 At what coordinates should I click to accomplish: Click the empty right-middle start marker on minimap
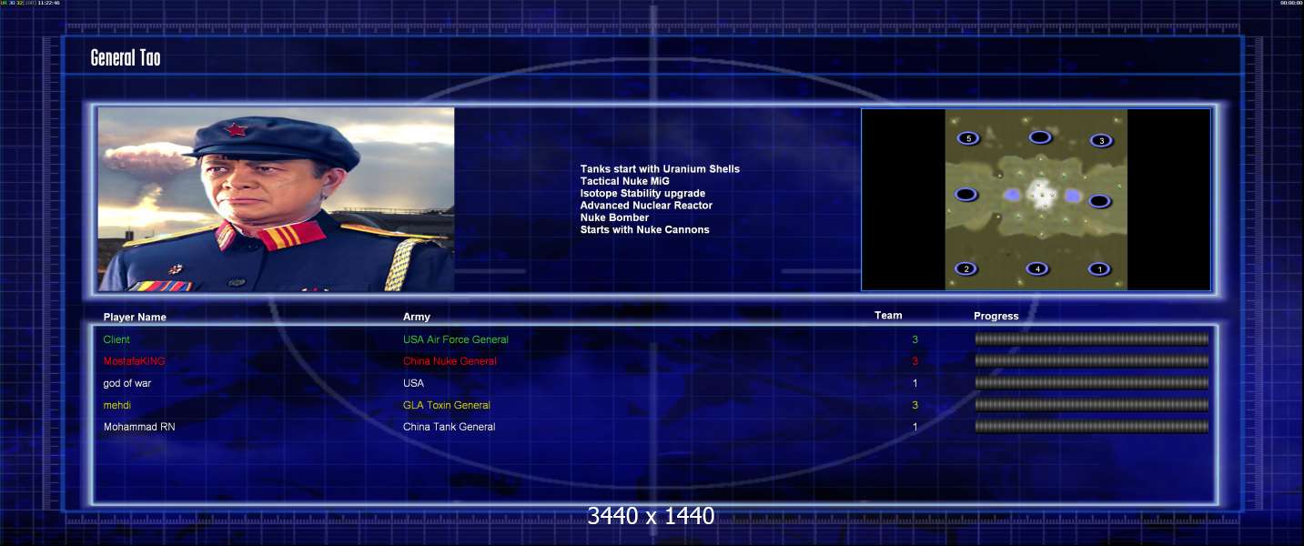coord(1099,201)
